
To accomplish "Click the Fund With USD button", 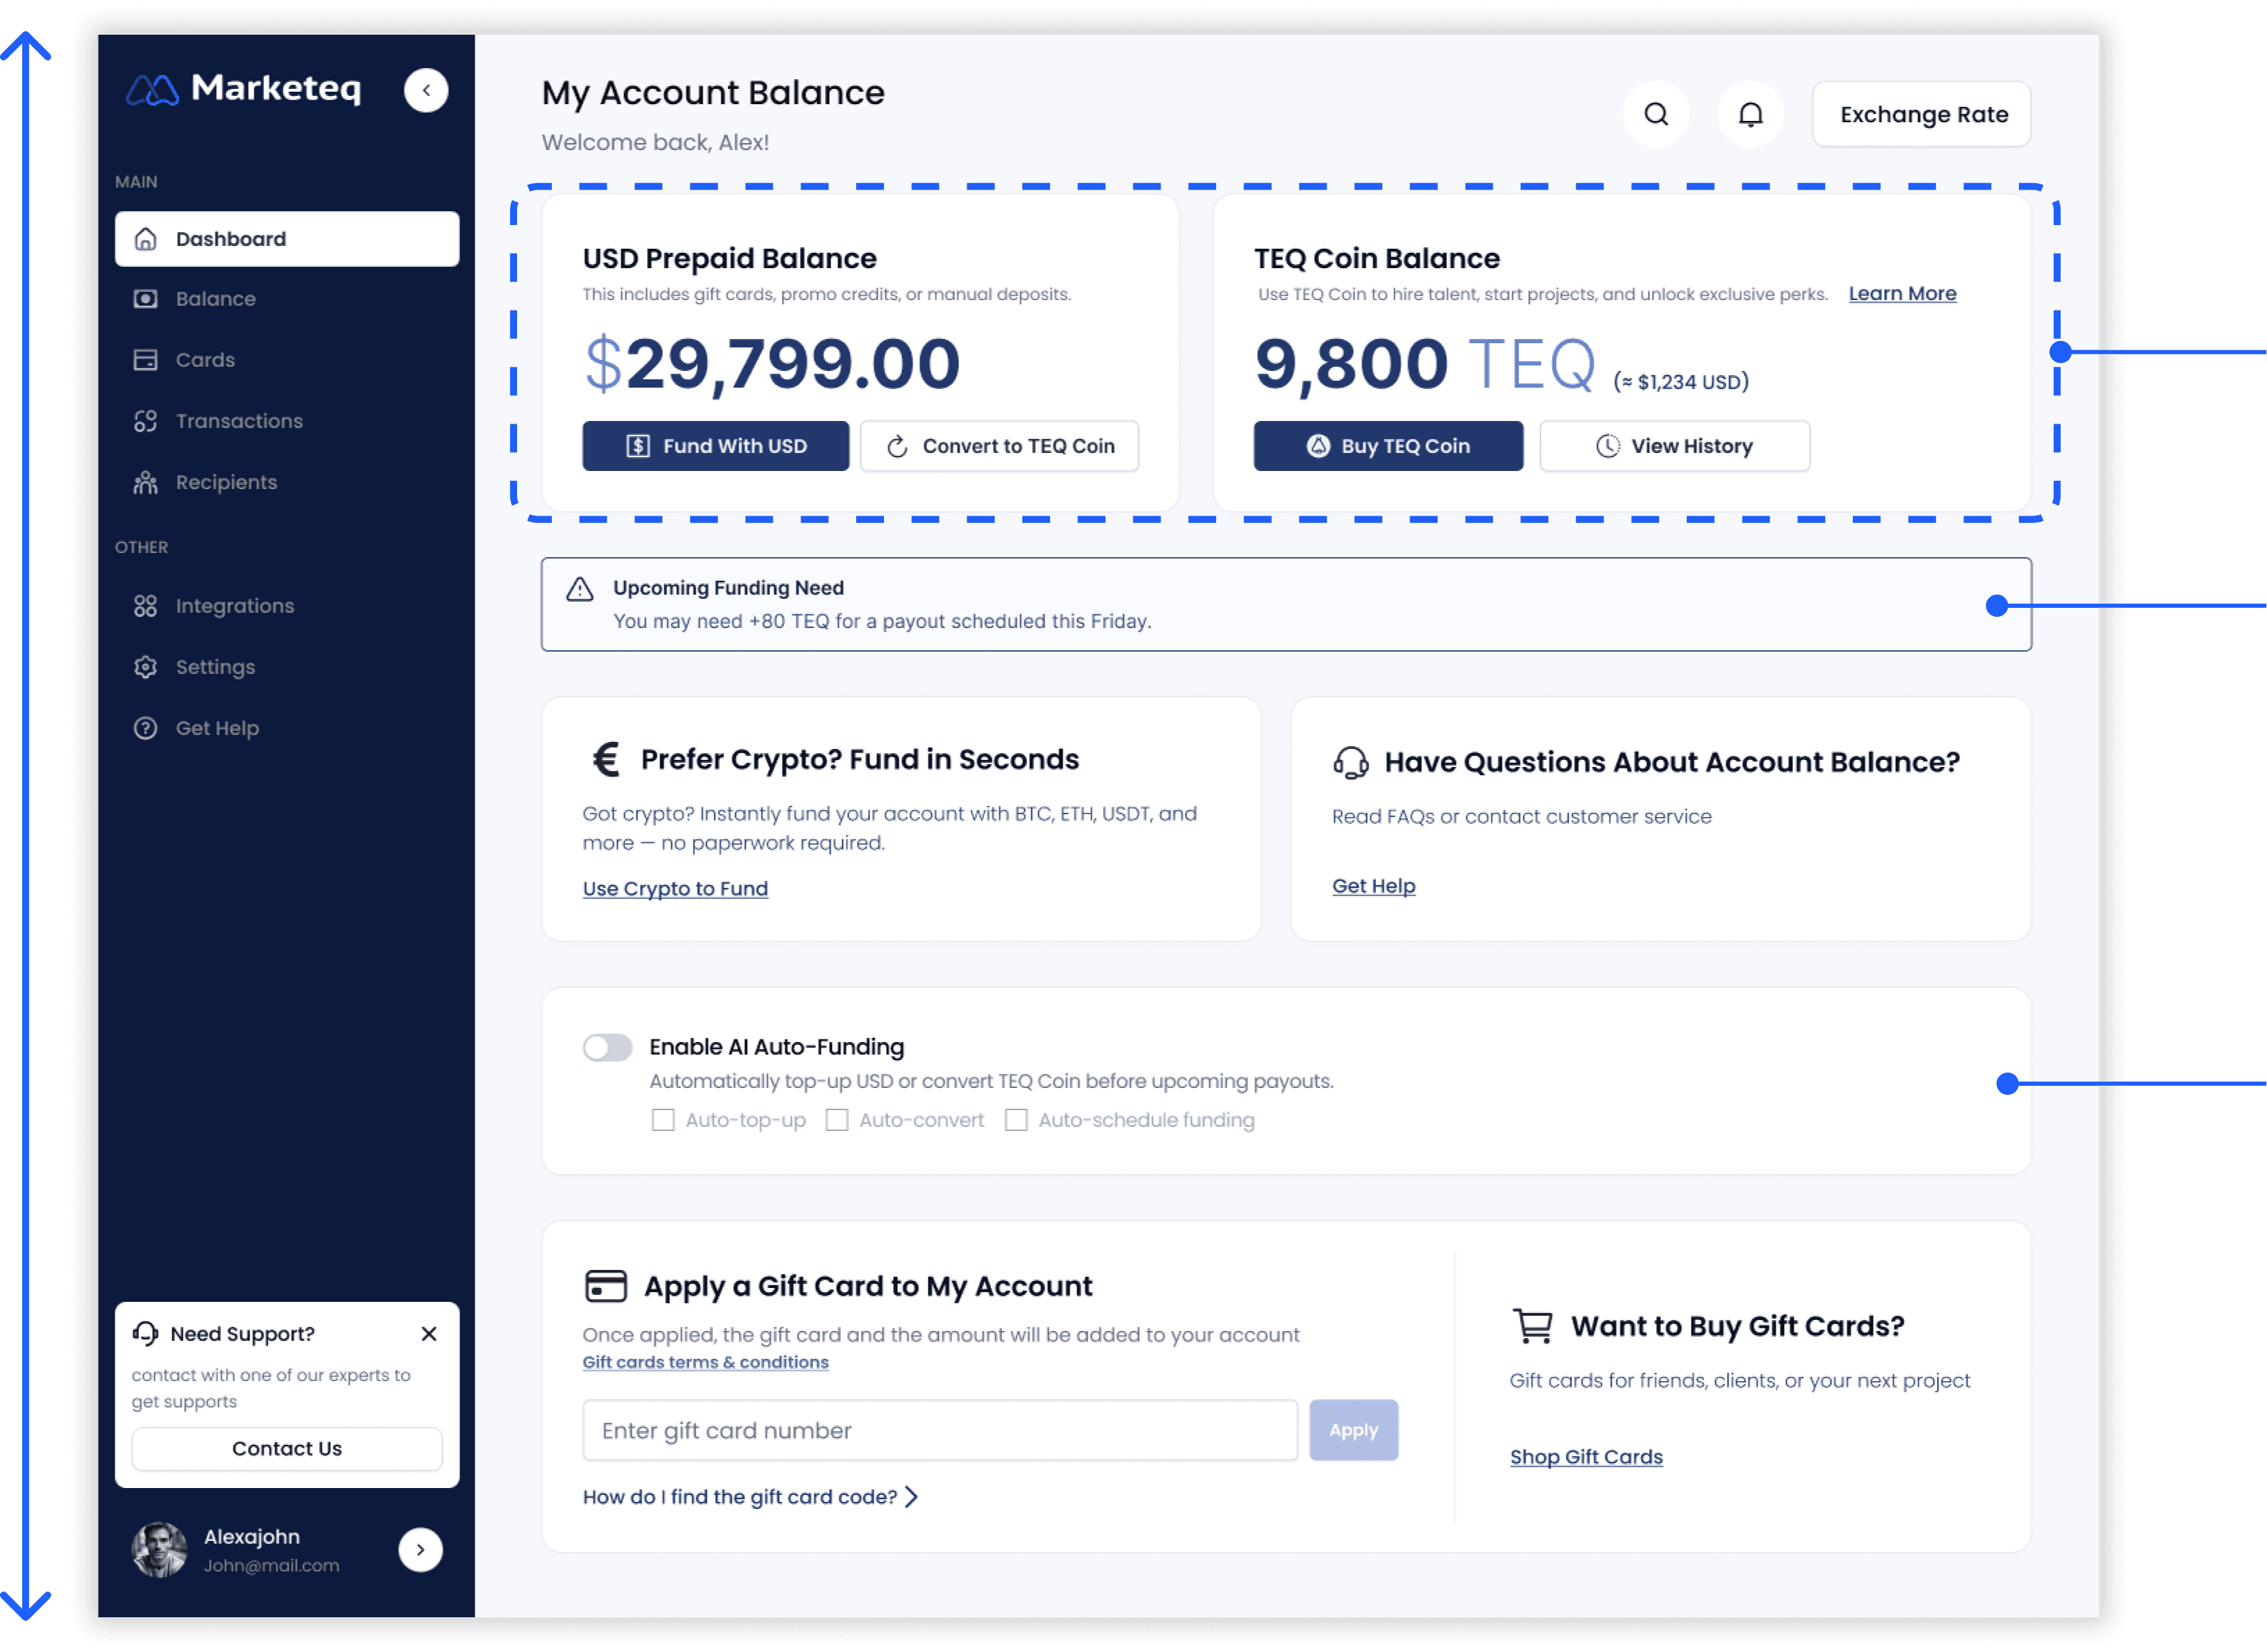I will [715, 446].
